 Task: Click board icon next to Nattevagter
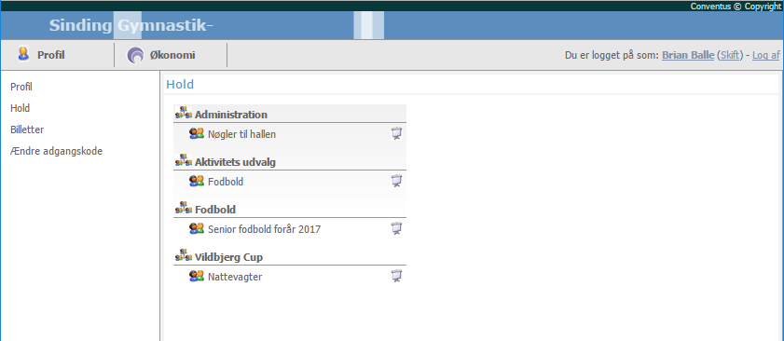396,276
